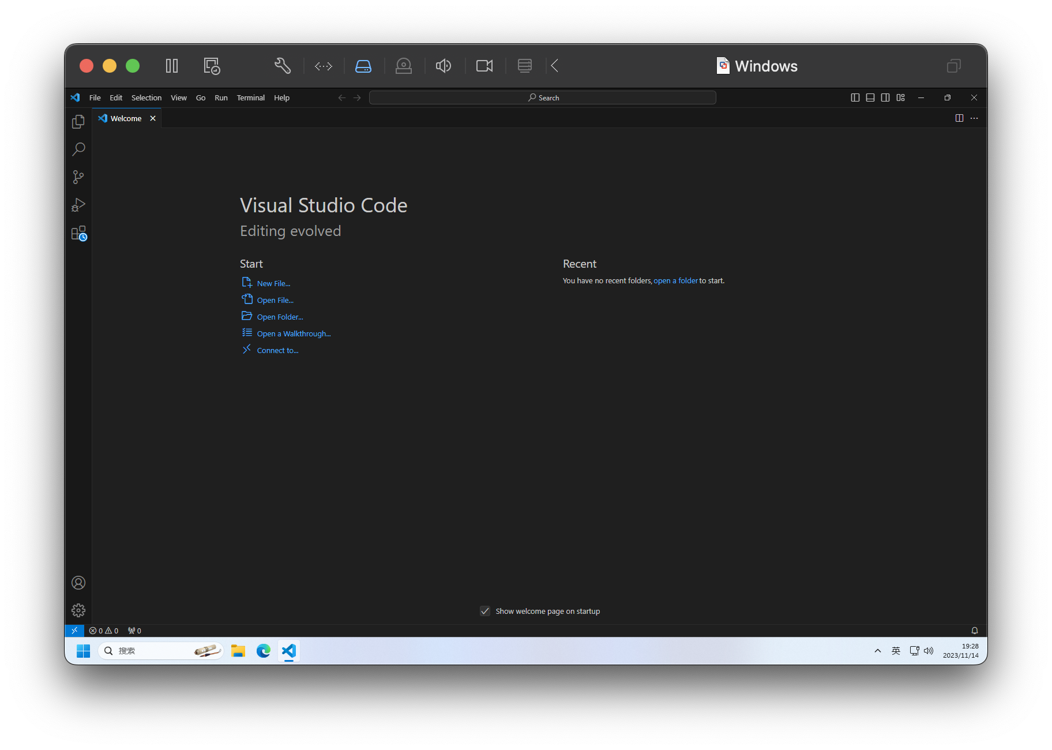Click the VM window duplicate icon
This screenshot has width=1052, height=750.
tap(954, 66)
